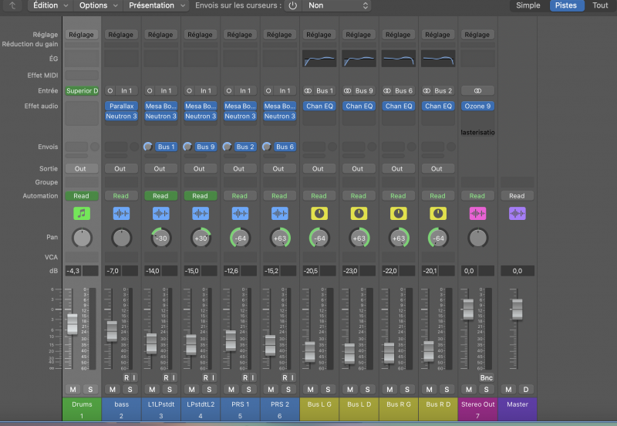The image size is (617, 426).
Task: Click the Bus L G yellow knob icon
Action: (319, 213)
